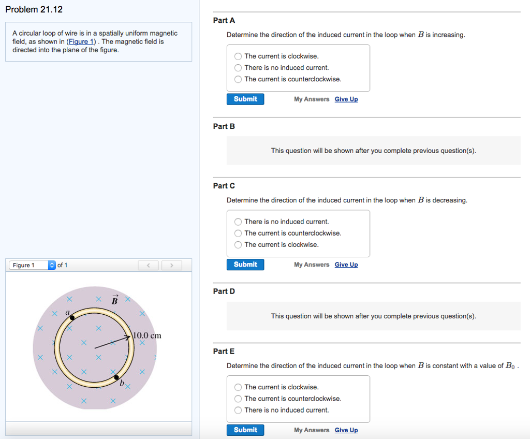Screen dimensions: 530x439
Task: Click Part A question about B increasing
Action: pos(346,35)
